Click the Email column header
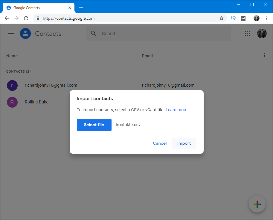Image resolution: width=273 pixels, height=220 pixels. click(x=147, y=56)
